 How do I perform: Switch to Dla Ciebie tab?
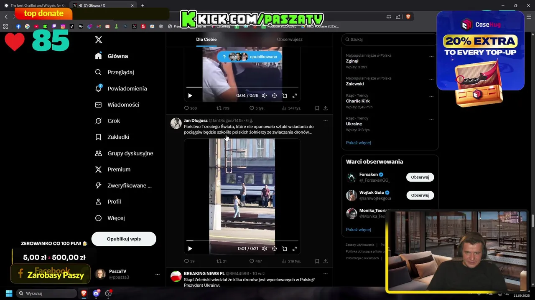pyautogui.click(x=206, y=39)
